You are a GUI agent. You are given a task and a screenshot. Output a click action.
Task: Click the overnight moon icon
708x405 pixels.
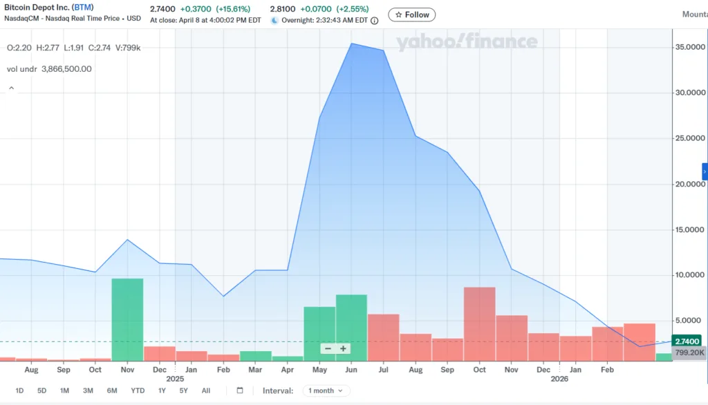pyautogui.click(x=274, y=21)
